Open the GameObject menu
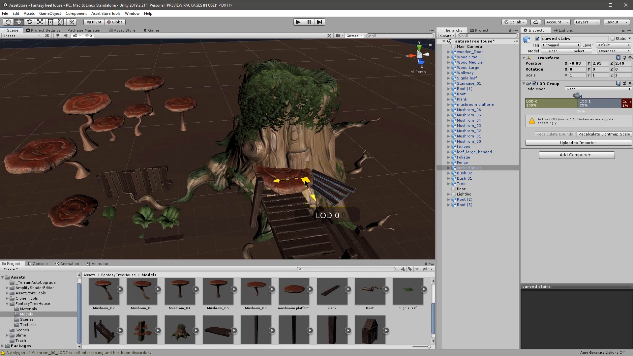This screenshot has width=633, height=356. coord(50,14)
